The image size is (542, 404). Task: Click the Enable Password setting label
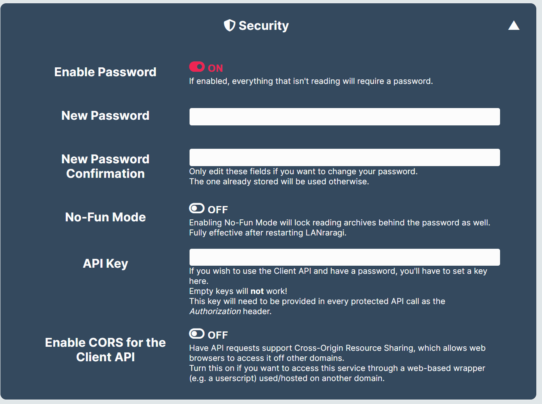click(x=105, y=72)
